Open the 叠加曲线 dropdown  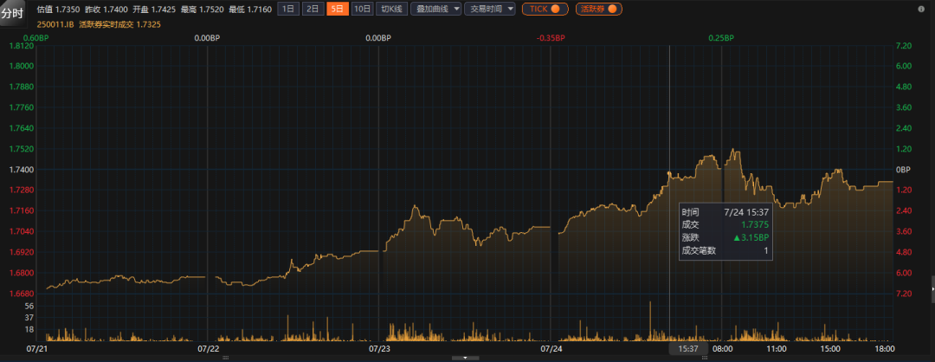pos(436,9)
